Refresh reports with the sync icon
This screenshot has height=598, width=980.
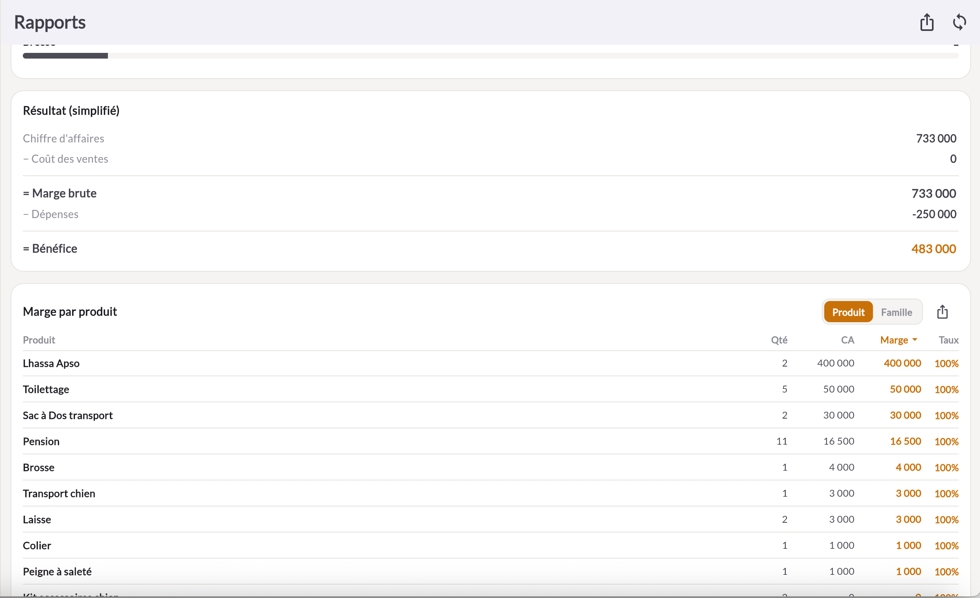pyautogui.click(x=959, y=22)
